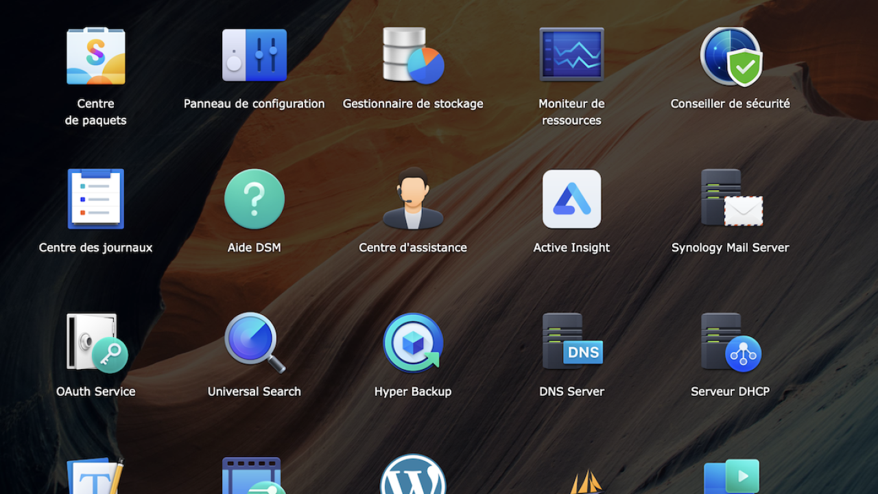Open the Aide DSM help icon
Image resolution: width=878 pixels, height=494 pixels.
(254, 199)
